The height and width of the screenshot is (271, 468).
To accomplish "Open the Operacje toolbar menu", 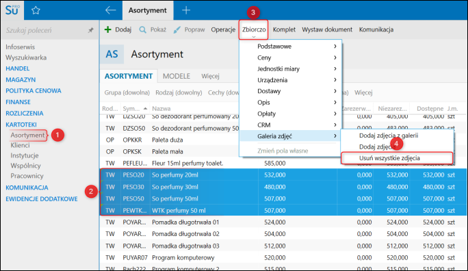I will [223, 29].
